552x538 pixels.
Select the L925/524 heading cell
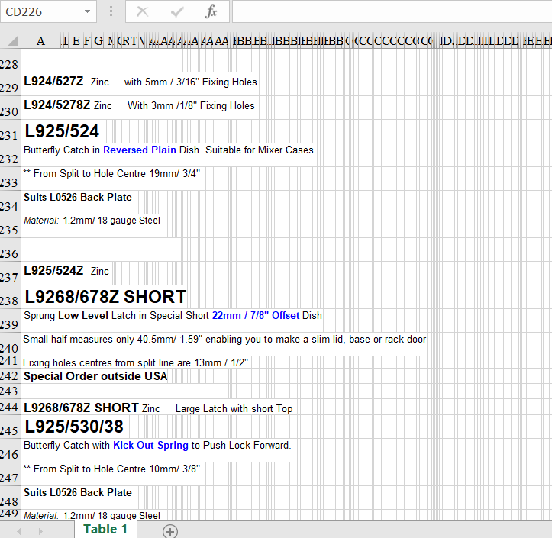pos(62,131)
